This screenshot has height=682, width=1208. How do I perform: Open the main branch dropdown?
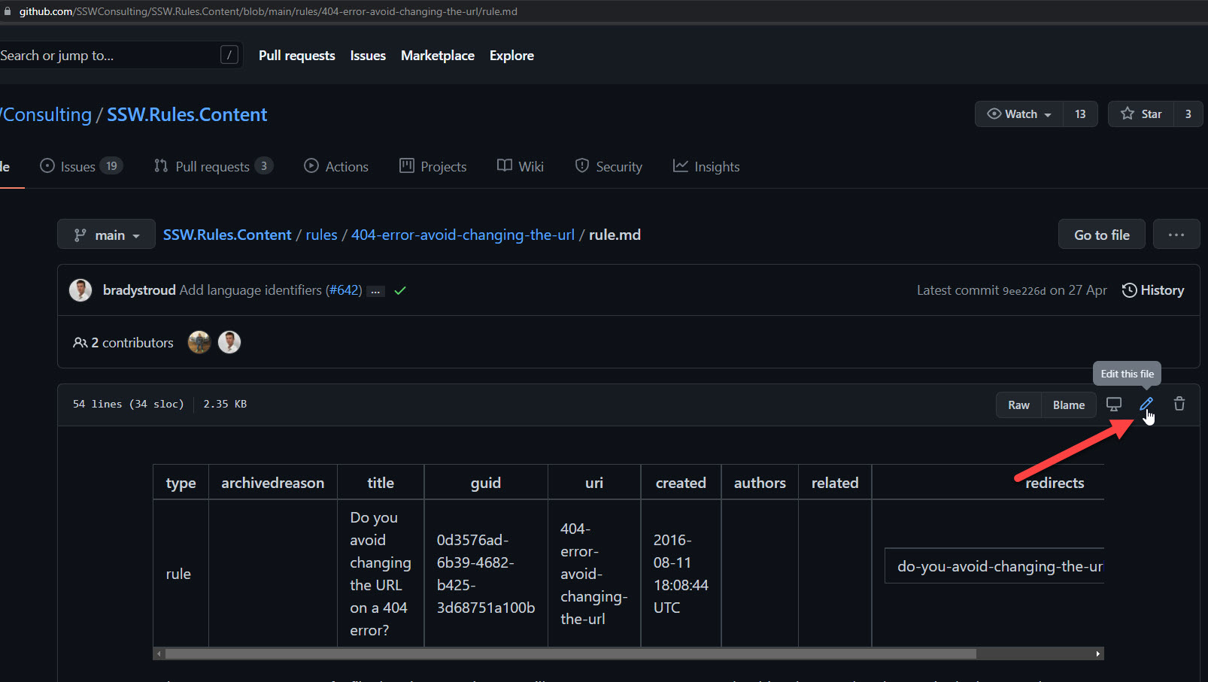click(107, 235)
